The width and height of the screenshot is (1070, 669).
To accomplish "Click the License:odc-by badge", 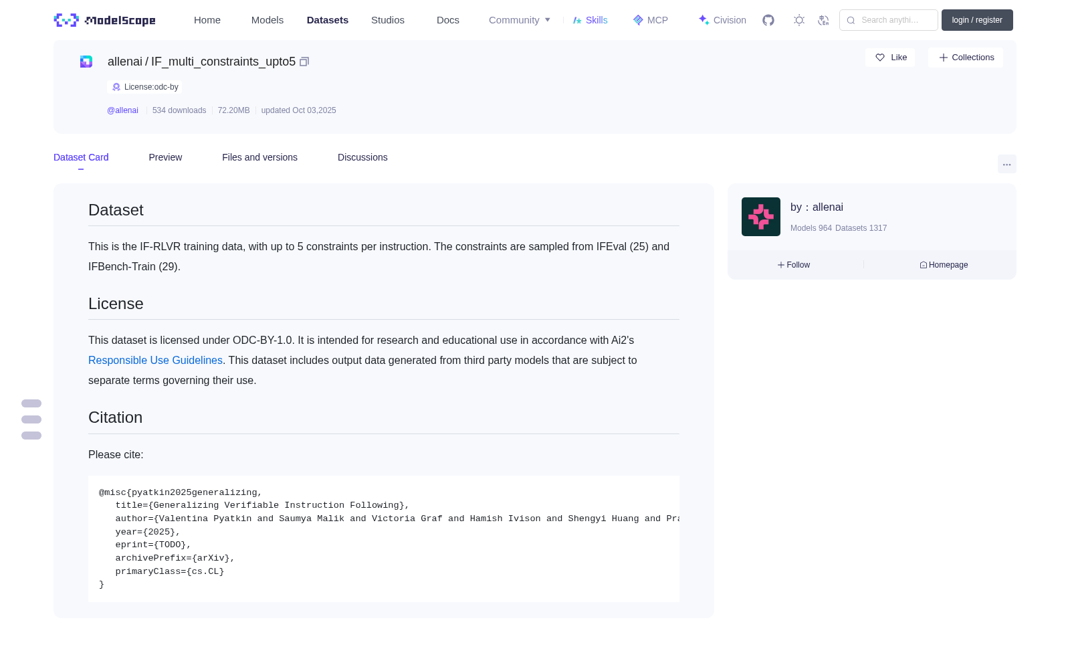I will click(x=144, y=87).
